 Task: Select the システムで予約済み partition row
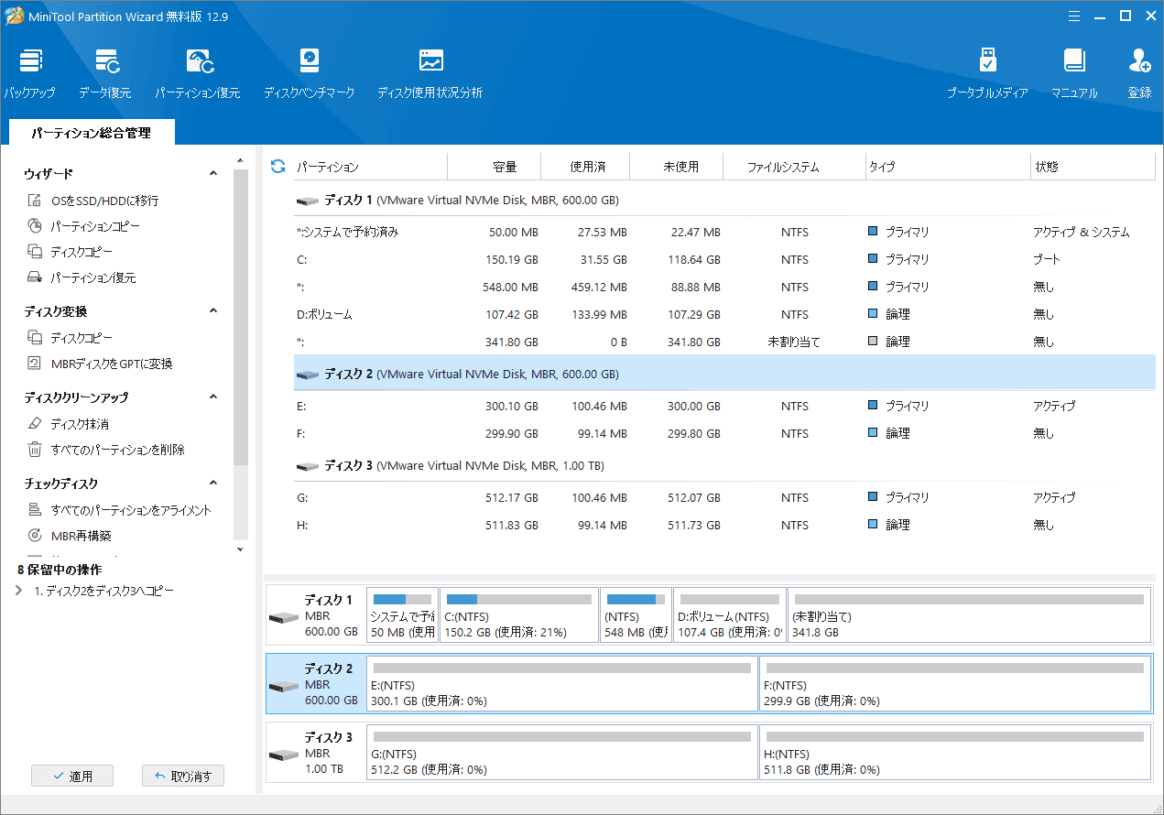point(723,233)
